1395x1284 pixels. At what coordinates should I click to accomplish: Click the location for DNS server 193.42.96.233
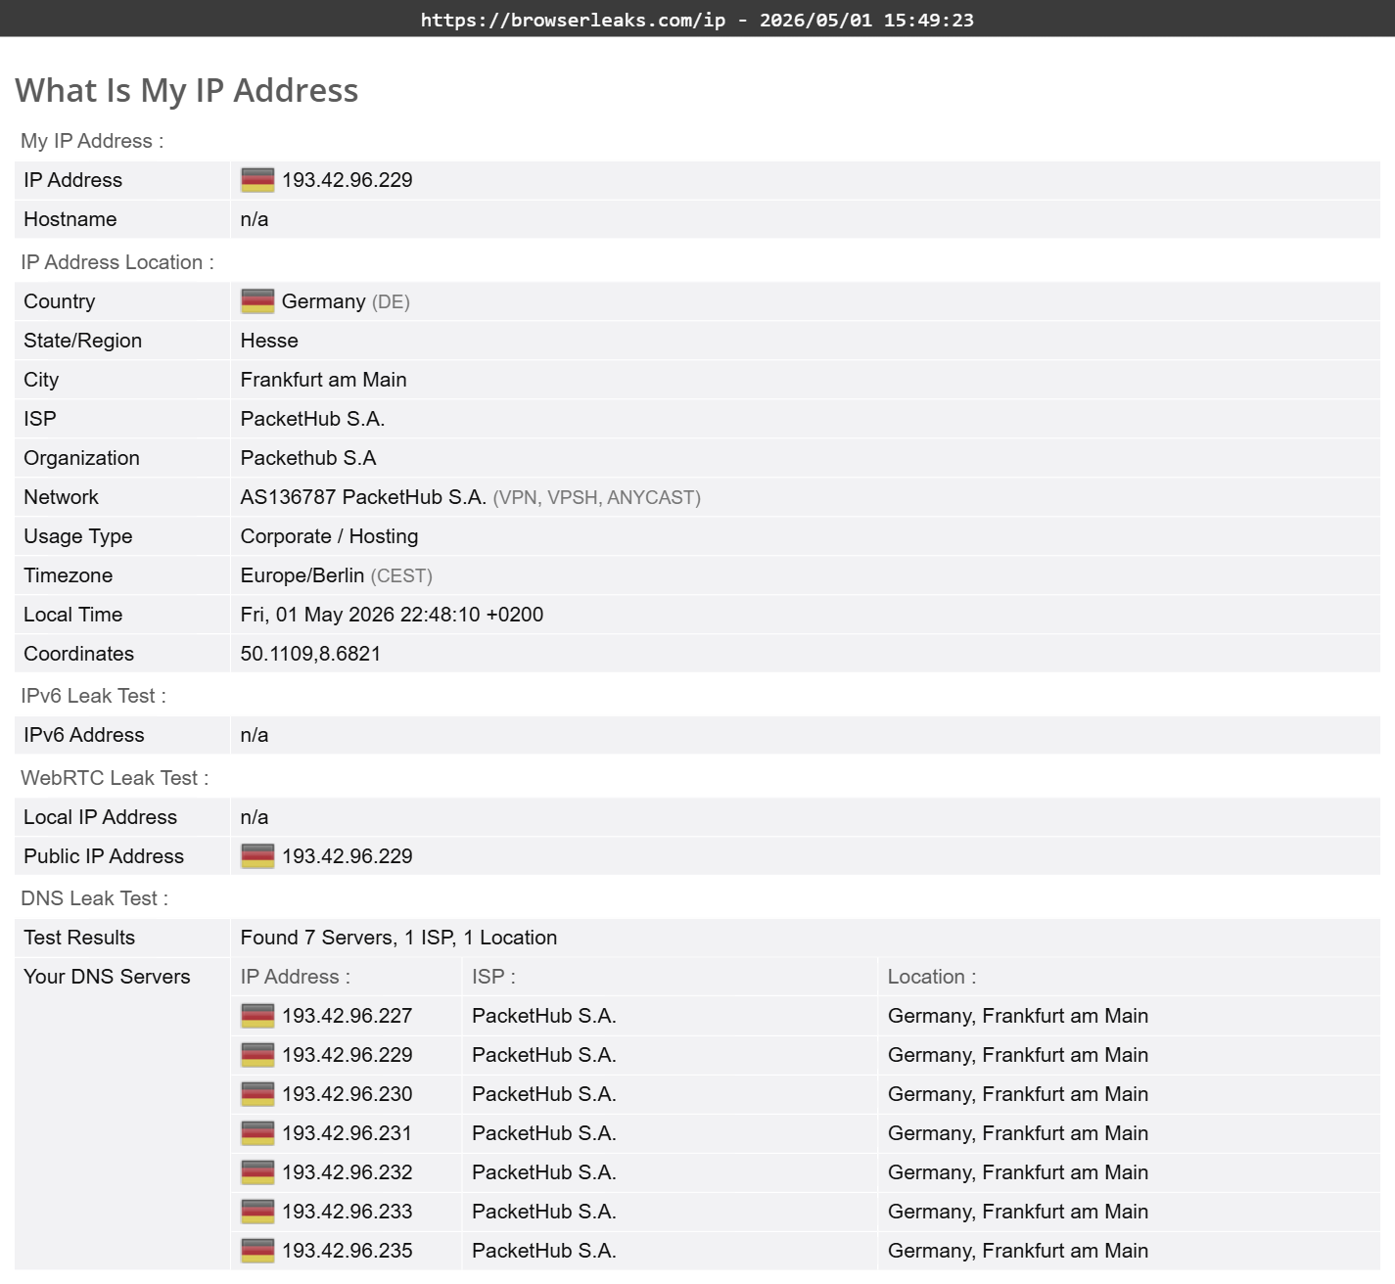1018,1212
